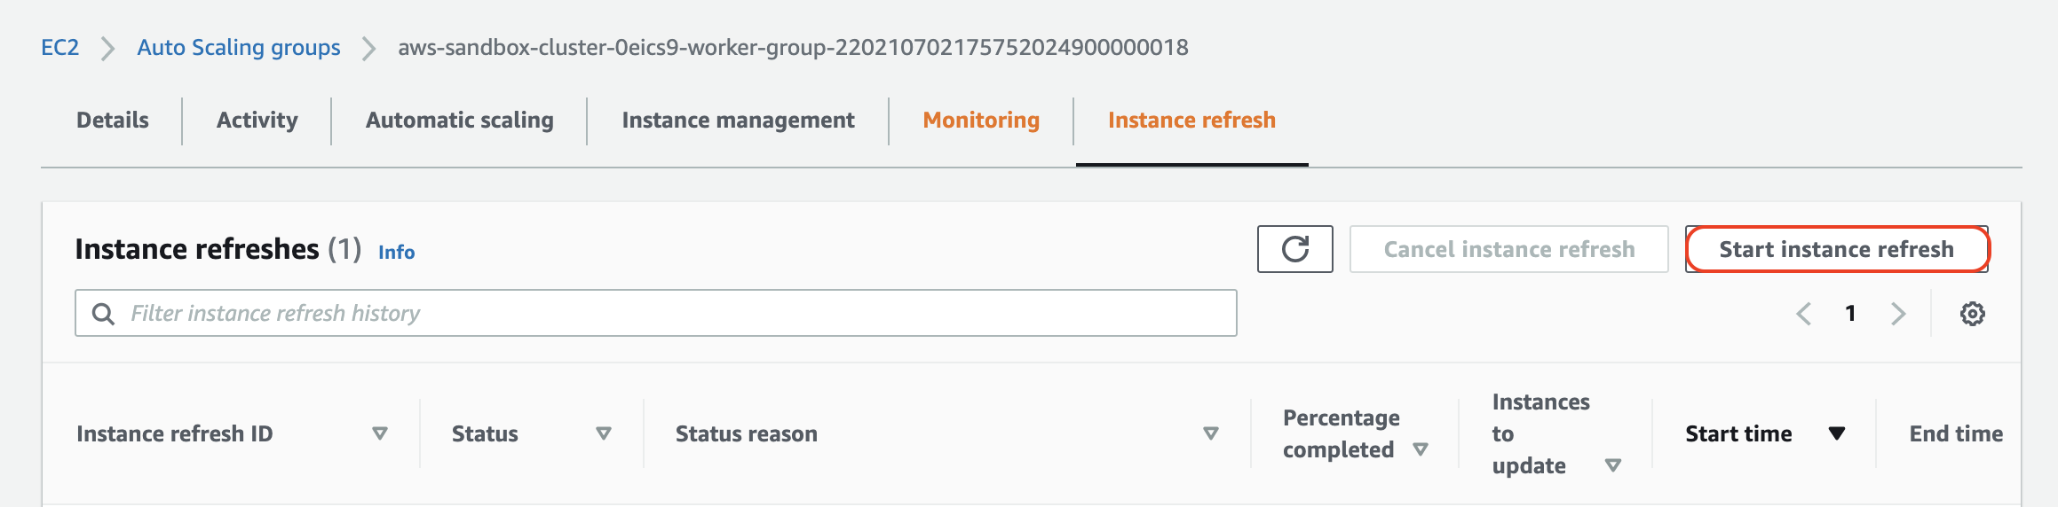This screenshot has width=2058, height=507.
Task: Click the refresh icon button
Action: point(1294,249)
